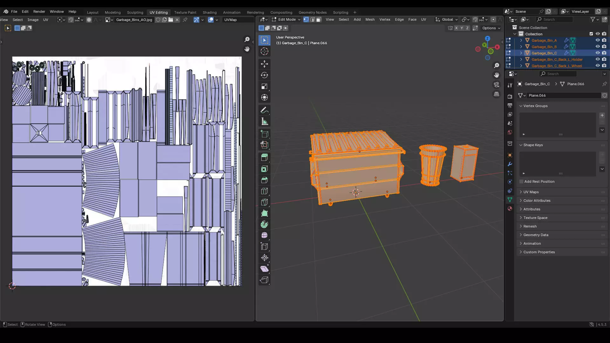
Task: Click the Plane.066 mesh name field
Action: pos(564,95)
